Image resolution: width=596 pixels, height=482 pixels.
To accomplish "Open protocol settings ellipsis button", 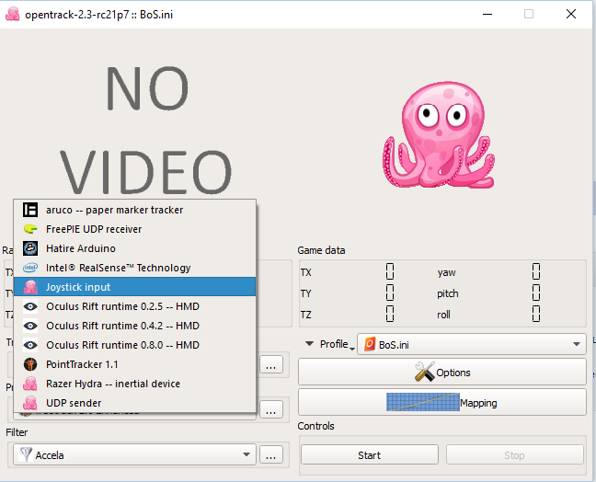I will tap(271, 409).
